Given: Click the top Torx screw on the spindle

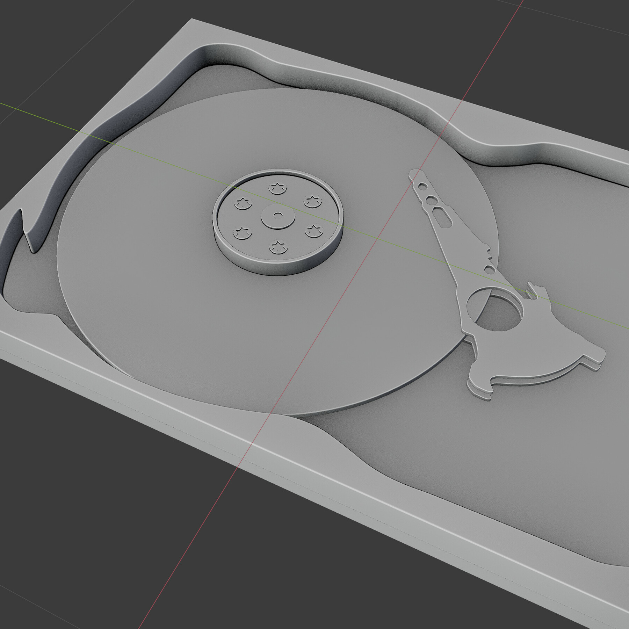Looking at the screenshot, I should [x=277, y=188].
